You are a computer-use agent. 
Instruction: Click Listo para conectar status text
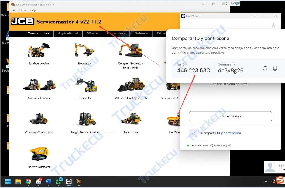[211, 145]
